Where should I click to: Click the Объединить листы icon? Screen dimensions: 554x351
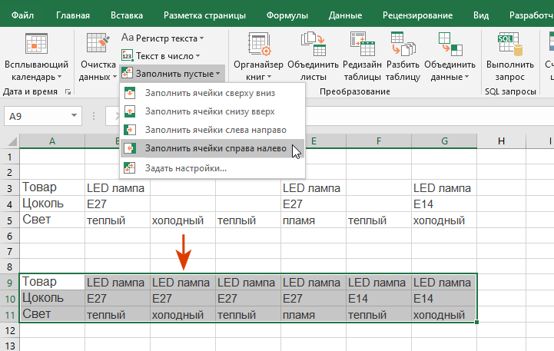312,46
